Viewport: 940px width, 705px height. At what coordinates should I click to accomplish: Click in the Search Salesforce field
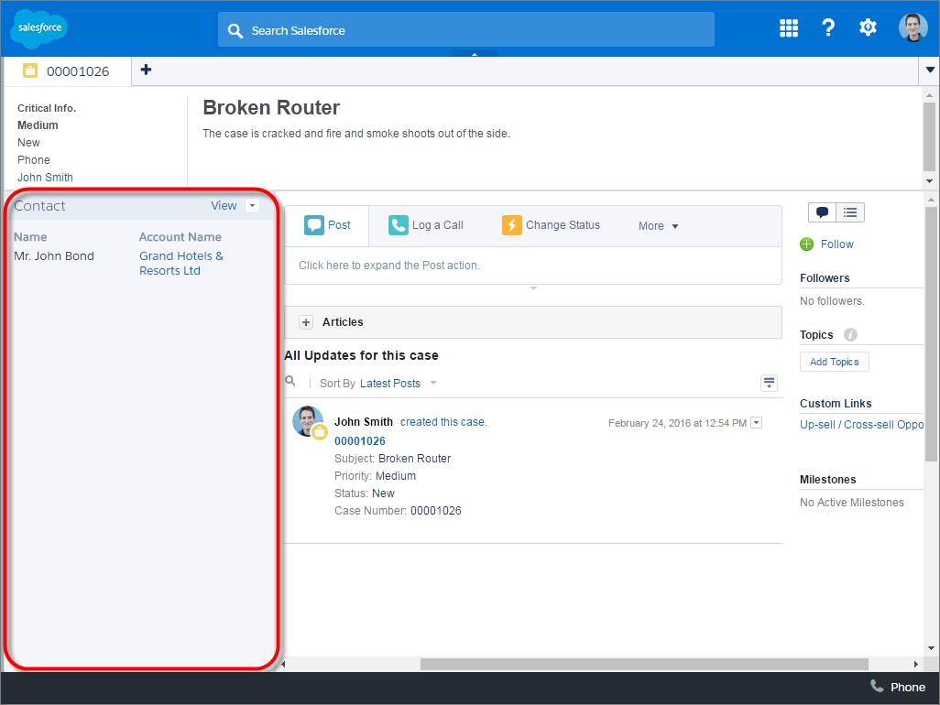465,30
